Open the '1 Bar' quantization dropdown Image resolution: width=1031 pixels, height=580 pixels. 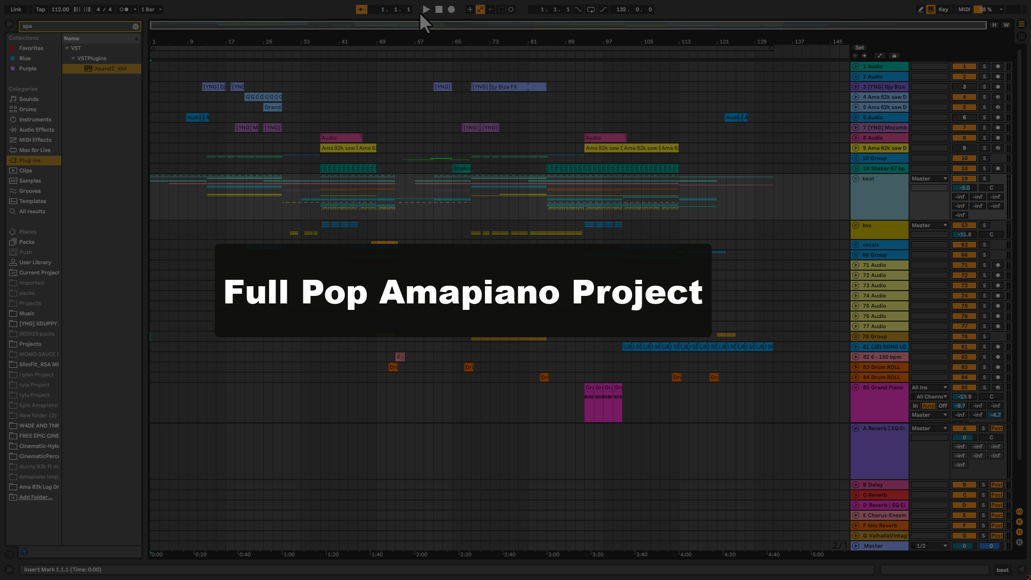(x=152, y=9)
